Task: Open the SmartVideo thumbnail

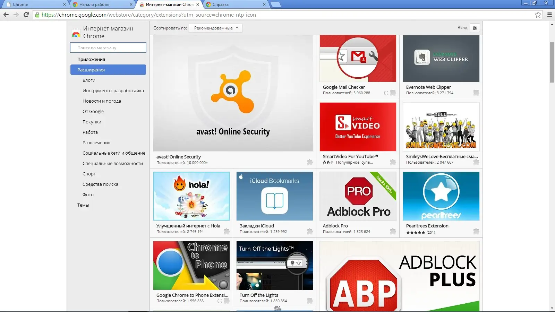Action: click(x=358, y=127)
